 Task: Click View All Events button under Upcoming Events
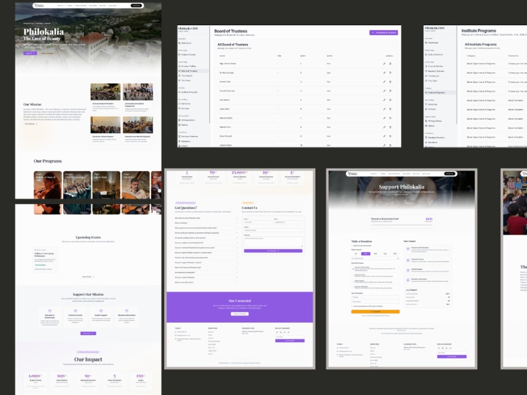(88, 277)
